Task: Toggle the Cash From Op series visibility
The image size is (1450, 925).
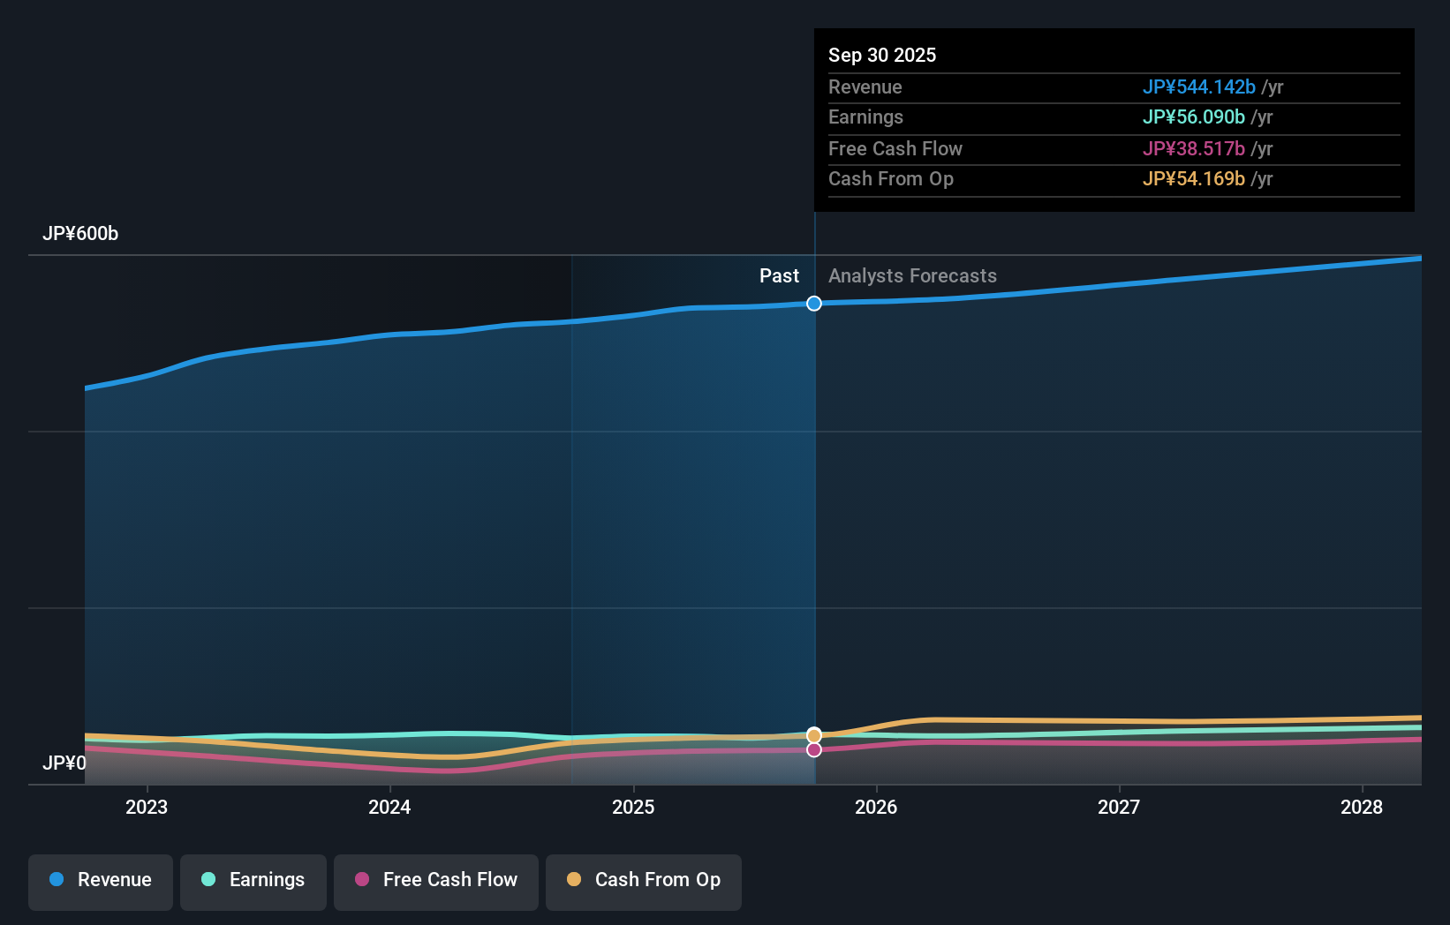Action: pos(643,882)
